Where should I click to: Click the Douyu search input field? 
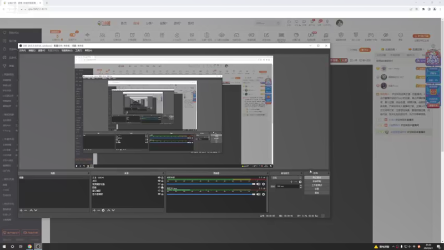(x=266, y=23)
